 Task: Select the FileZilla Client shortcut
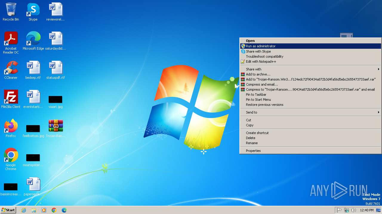[x=11, y=99]
